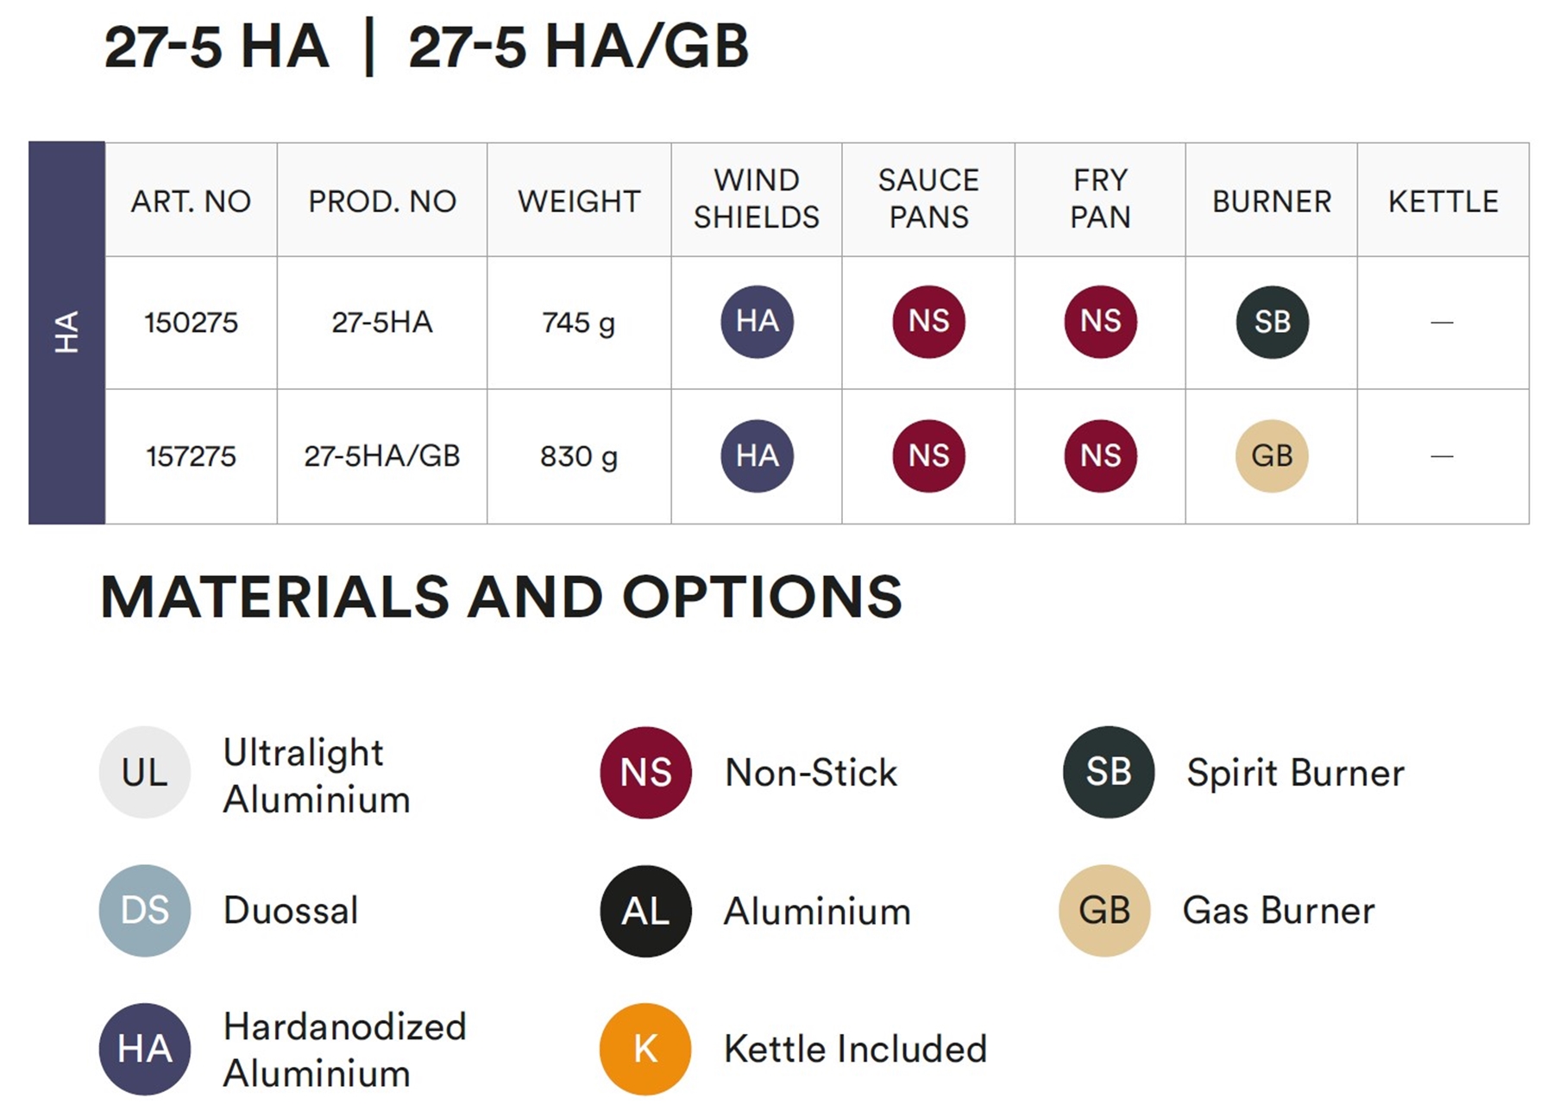This screenshot has width=1553, height=1104.
Task: Click the WEIGHT column header
Action: click(x=579, y=201)
